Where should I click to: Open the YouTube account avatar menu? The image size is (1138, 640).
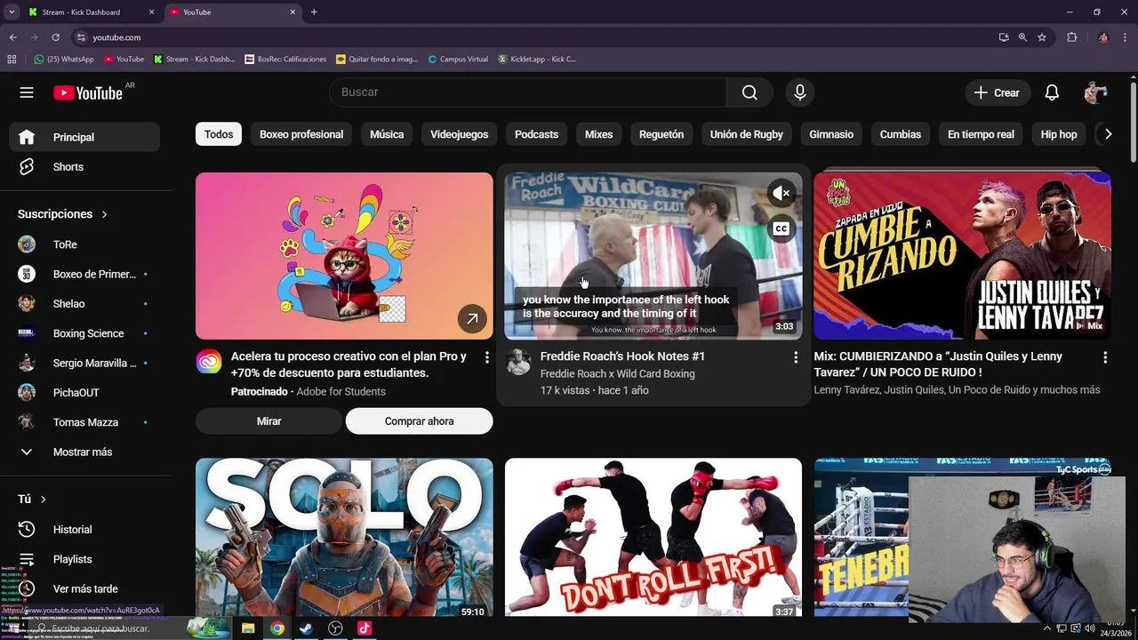point(1095,92)
